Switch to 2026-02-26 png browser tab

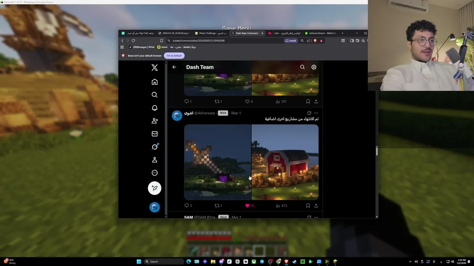(x=174, y=33)
